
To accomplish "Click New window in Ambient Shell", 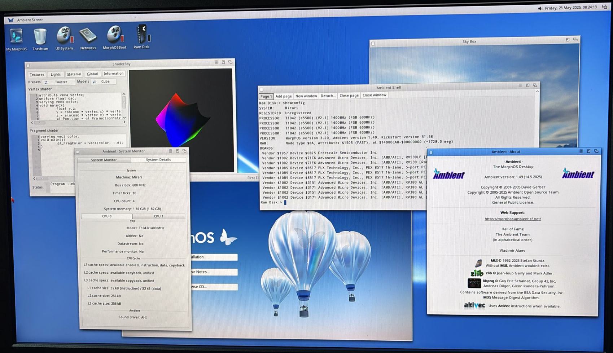I will [306, 96].
